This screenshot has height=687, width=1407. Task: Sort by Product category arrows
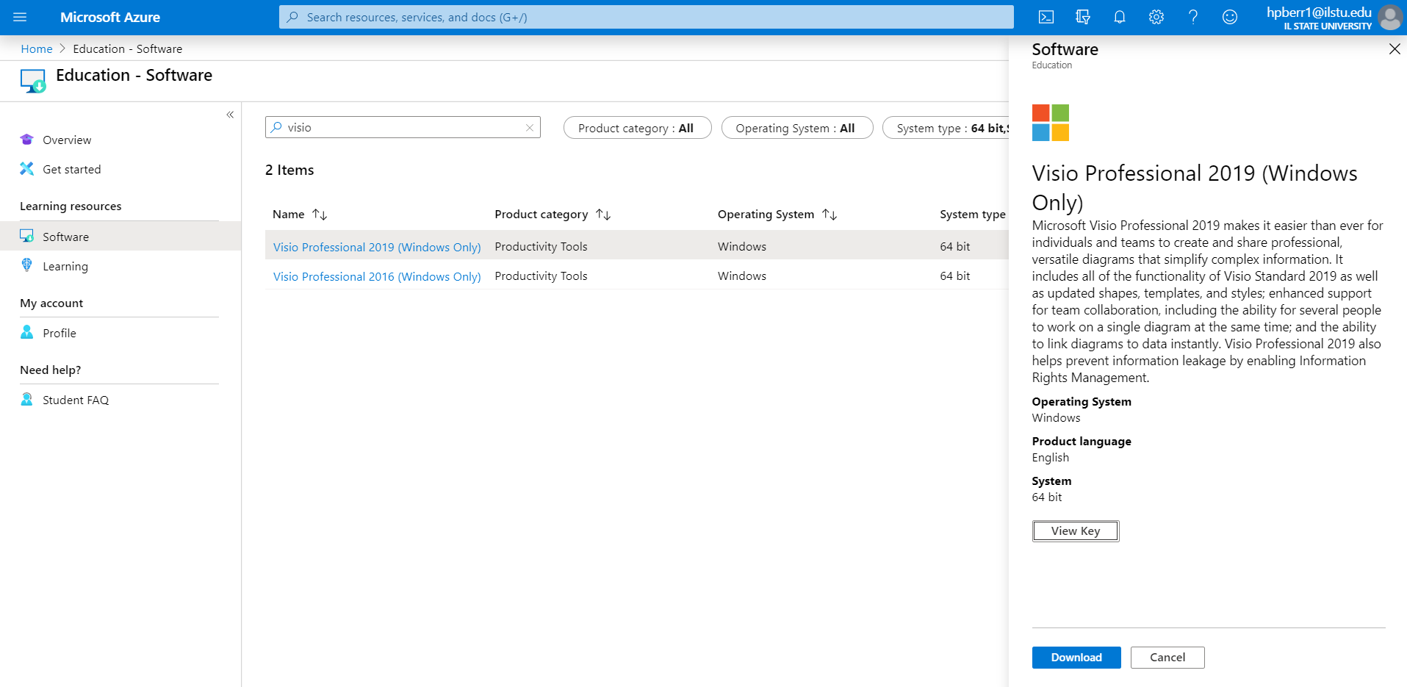pos(603,215)
